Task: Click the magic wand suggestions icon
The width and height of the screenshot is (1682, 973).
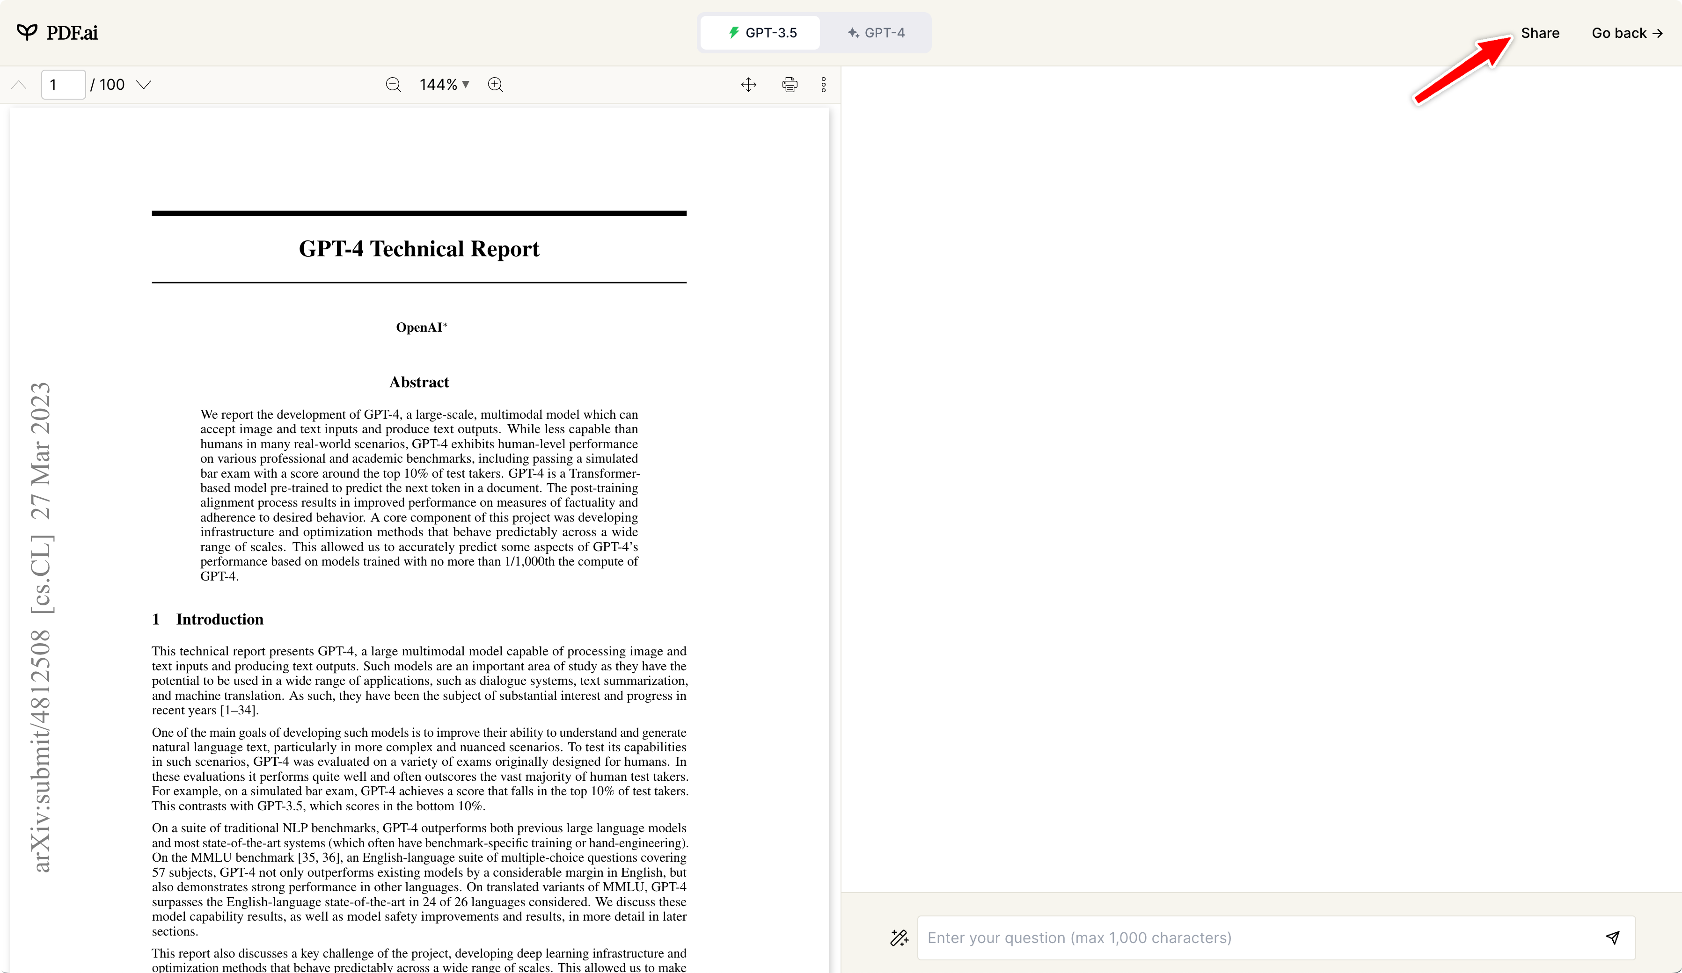Action: 899,937
